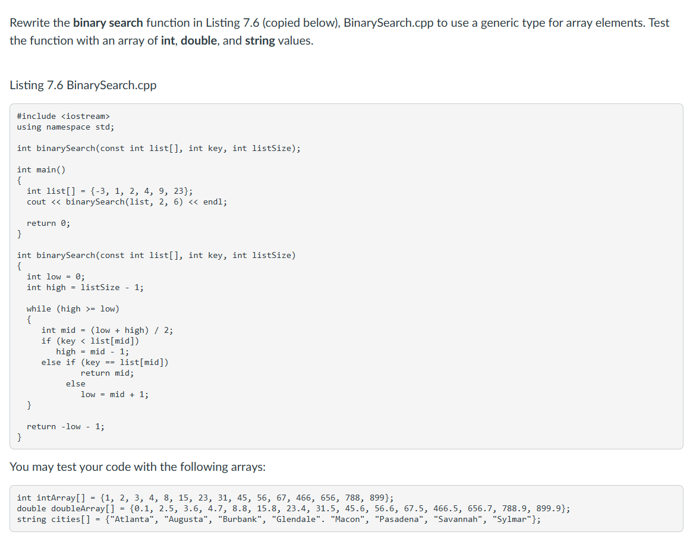The image size is (690, 538).
Task: Click the 'int low = 0;' line
Action: 56,276
